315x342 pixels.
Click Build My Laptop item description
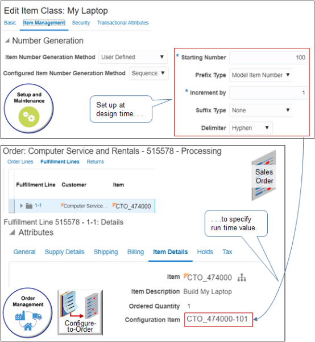208,292
